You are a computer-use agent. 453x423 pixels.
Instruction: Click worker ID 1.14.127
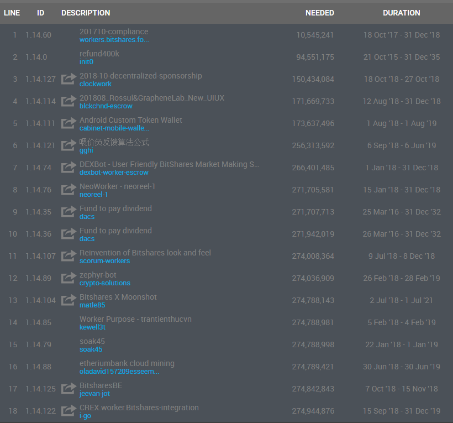click(x=40, y=79)
